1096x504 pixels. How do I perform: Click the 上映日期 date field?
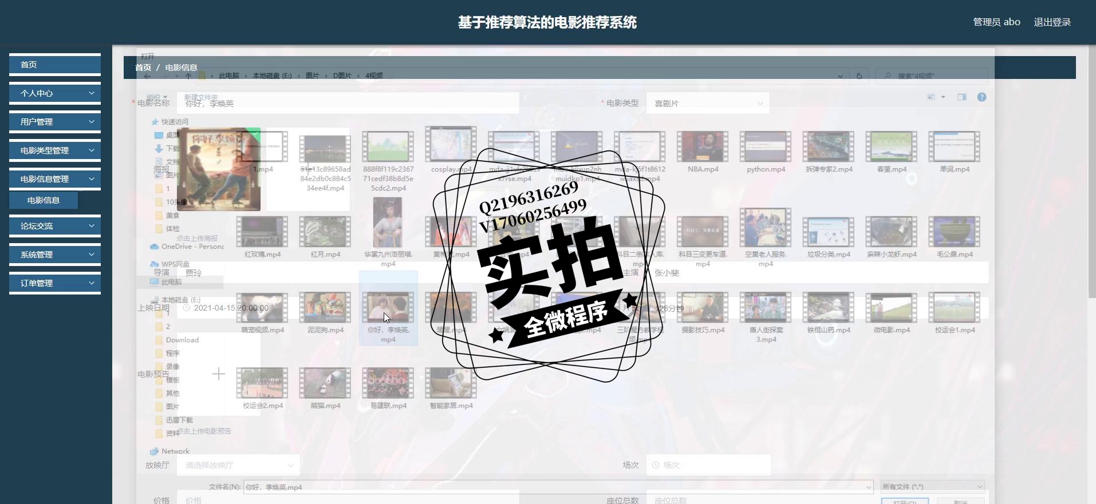point(241,308)
